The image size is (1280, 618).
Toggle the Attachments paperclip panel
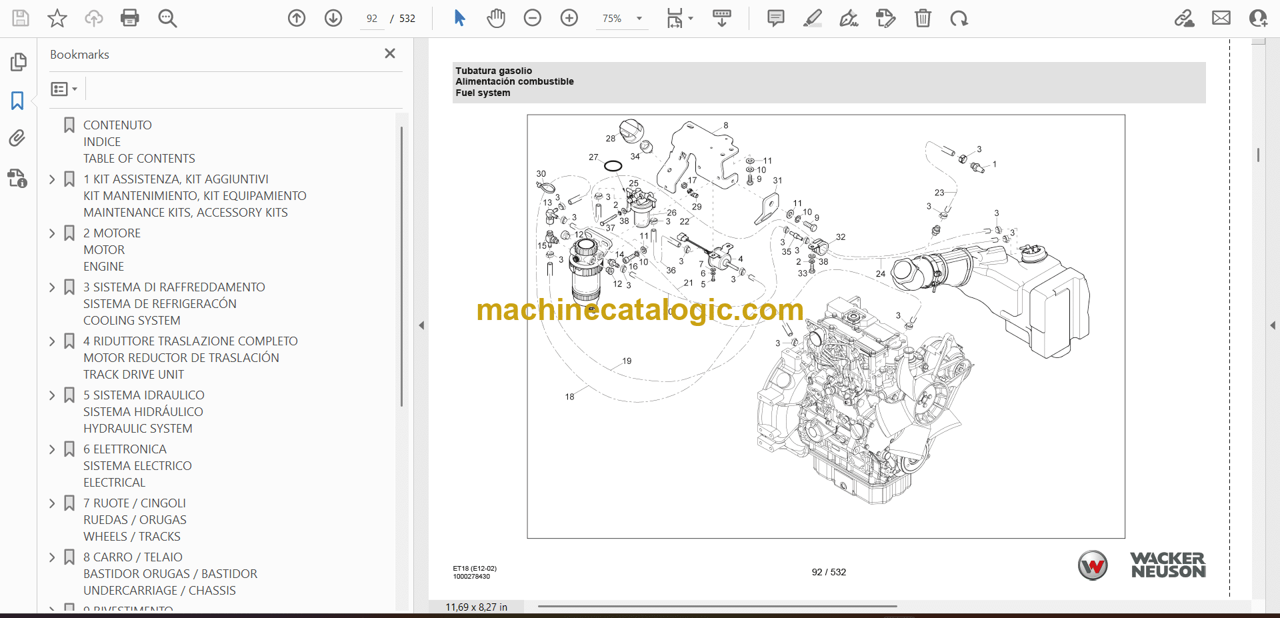point(17,138)
